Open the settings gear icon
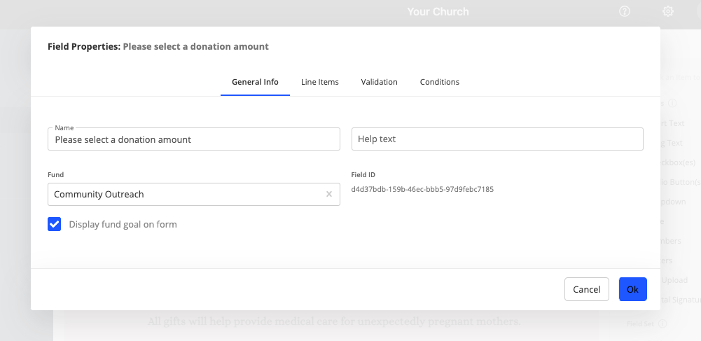Viewport: 701px width, 341px height. tap(668, 11)
